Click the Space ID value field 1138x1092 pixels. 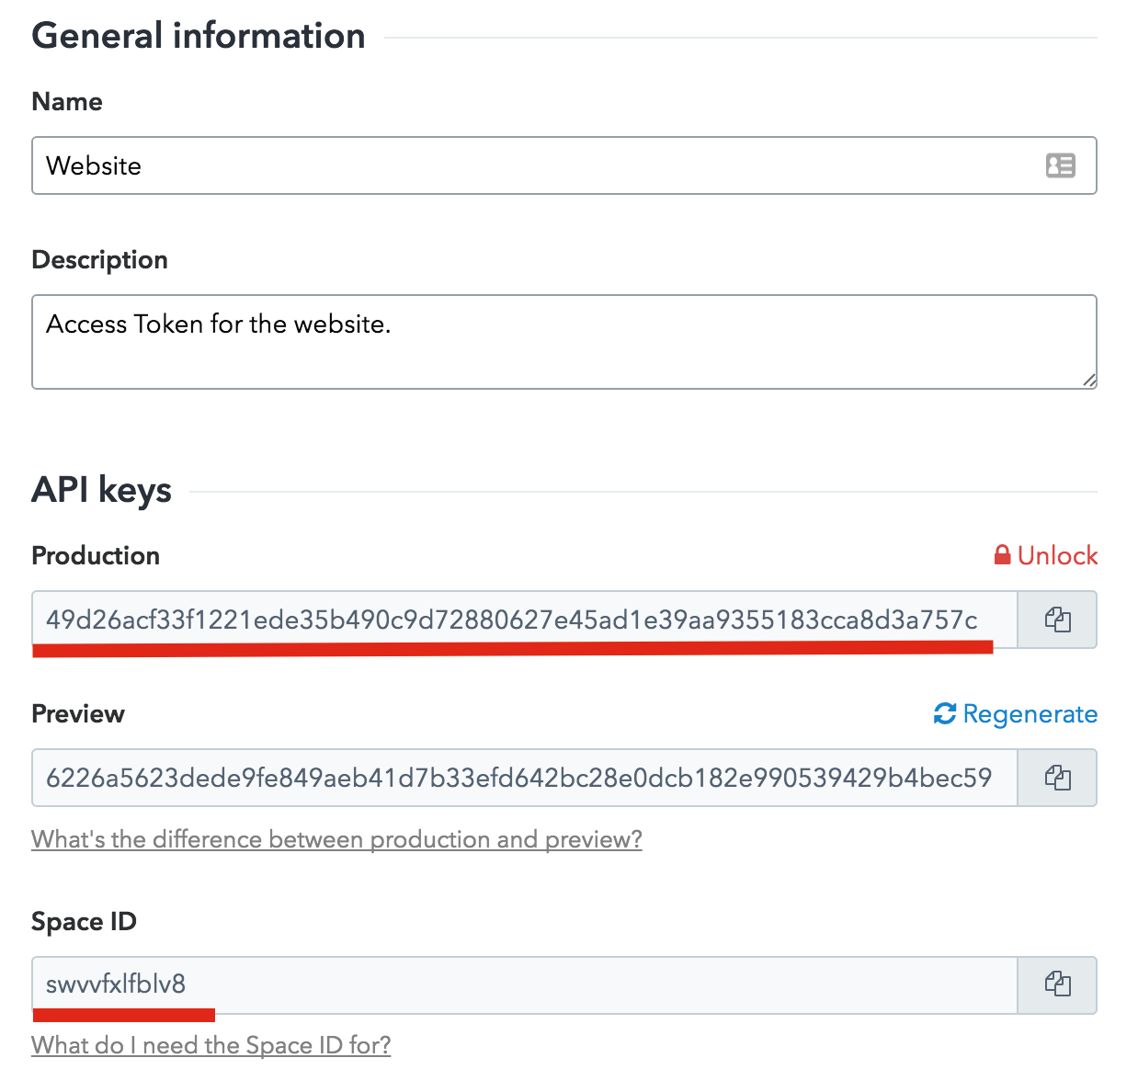point(524,984)
